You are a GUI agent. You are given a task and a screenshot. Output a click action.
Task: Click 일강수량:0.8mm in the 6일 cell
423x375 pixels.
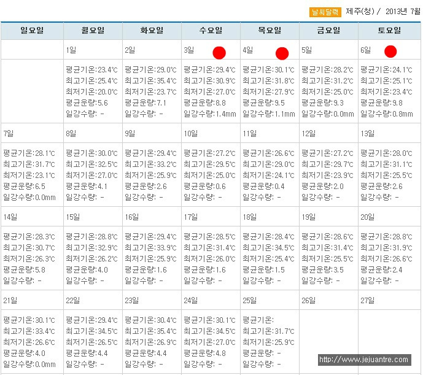point(387,114)
